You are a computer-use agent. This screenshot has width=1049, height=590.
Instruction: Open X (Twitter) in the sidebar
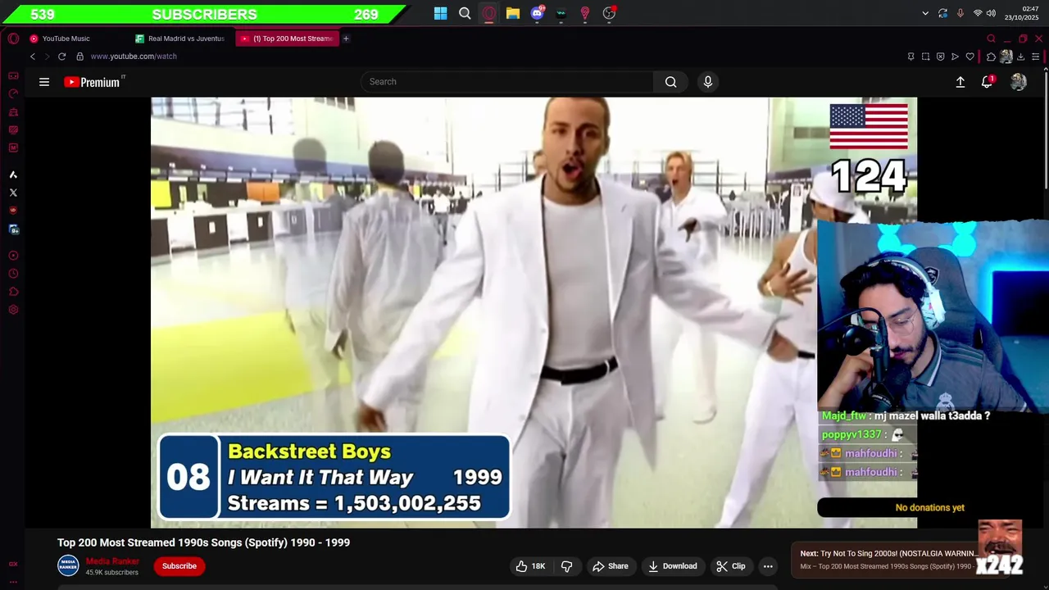click(13, 193)
